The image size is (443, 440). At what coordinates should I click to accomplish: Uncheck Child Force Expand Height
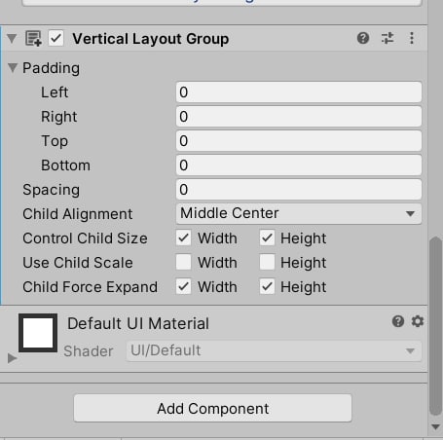click(267, 286)
